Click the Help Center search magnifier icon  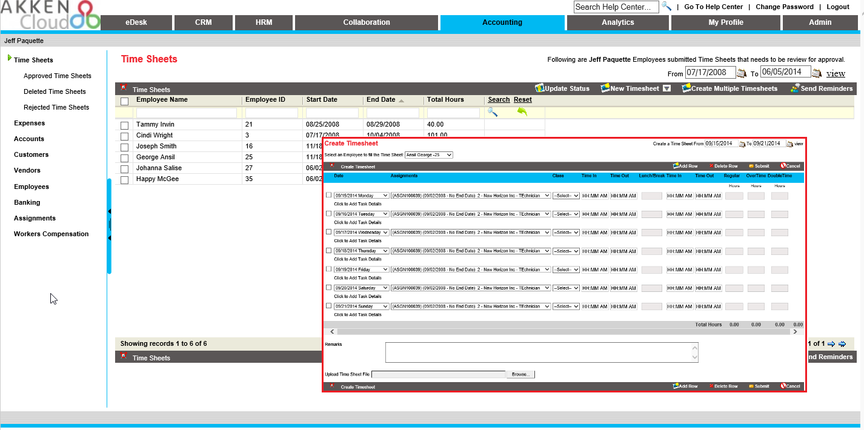(x=666, y=6)
